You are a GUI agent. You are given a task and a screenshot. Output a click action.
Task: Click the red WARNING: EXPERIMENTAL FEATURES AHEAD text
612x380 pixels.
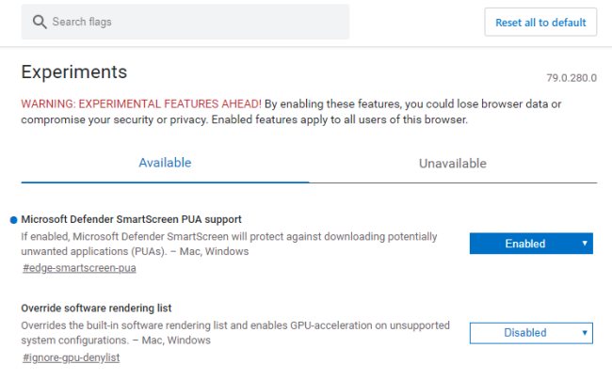pos(140,103)
